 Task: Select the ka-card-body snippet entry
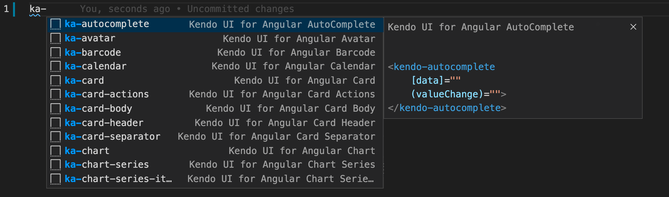pyautogui.click(x=98, y=108)
